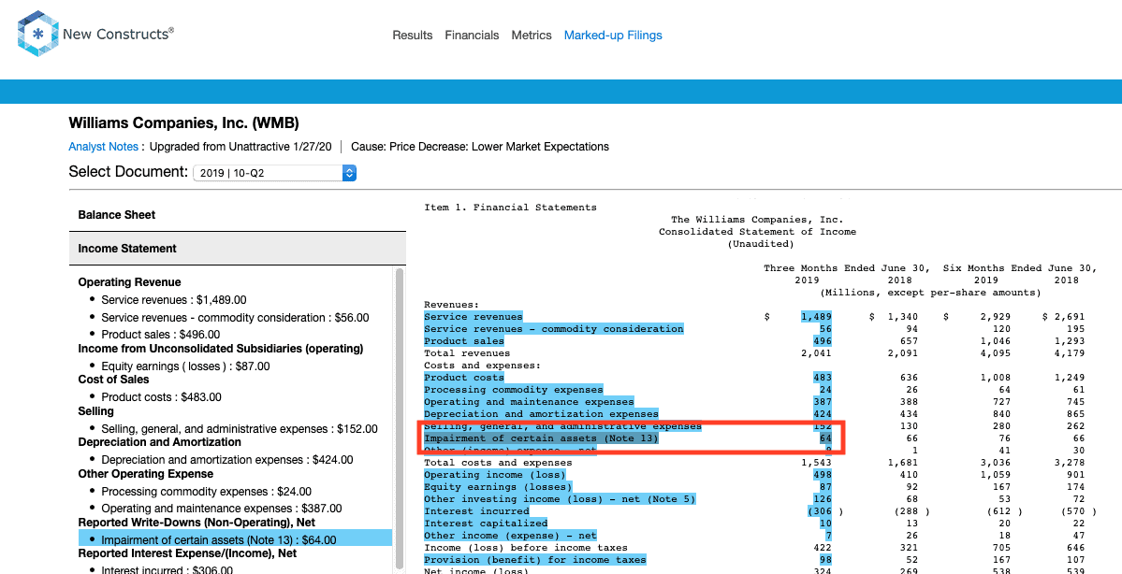Image resolution: width=1122 pixels, height=574 pixels.
Task: Select Processing commodity expenses : $24.00 item
Action: 207,491
